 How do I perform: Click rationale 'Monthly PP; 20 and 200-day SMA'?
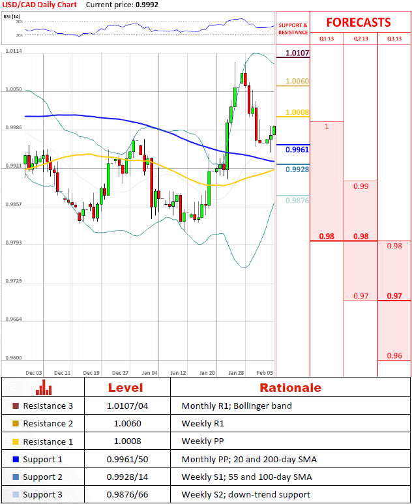[x=249, y=459]
